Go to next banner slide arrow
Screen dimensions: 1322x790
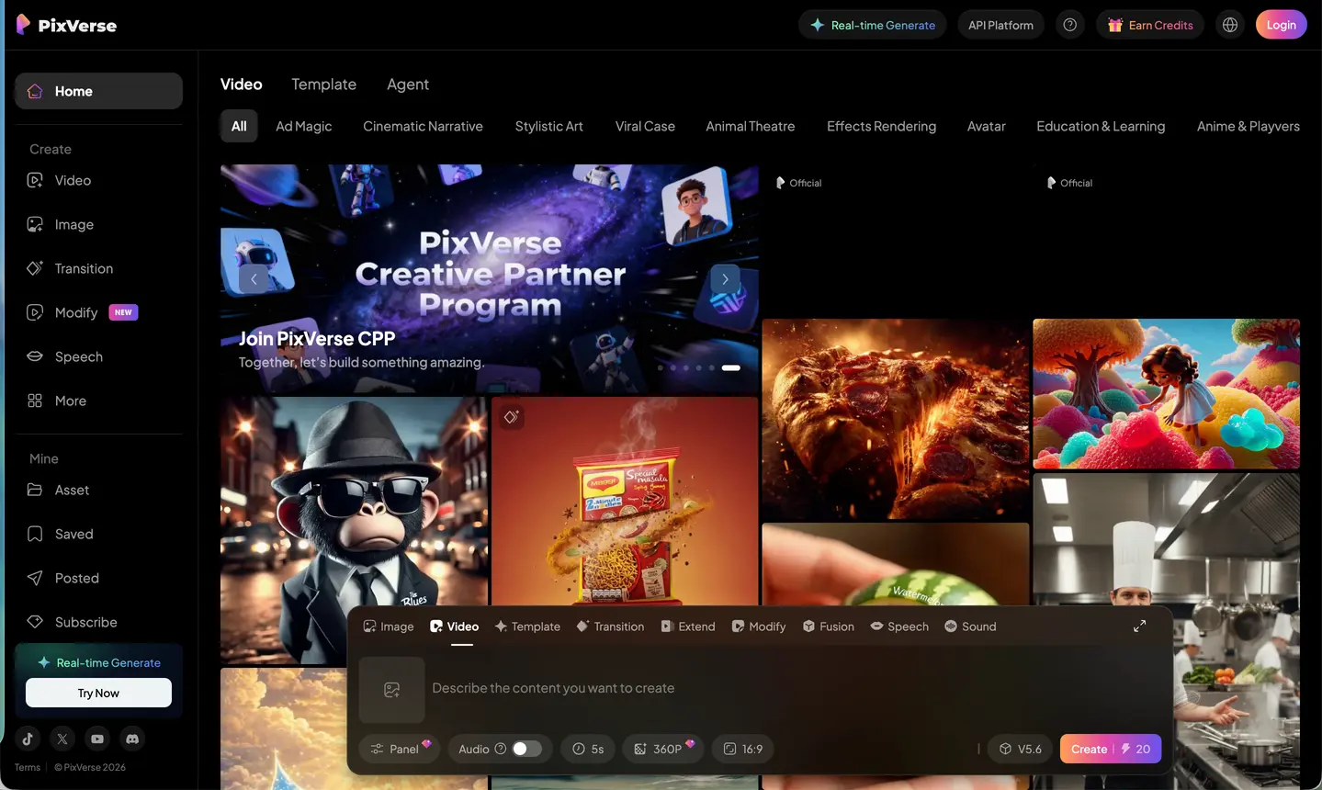[x=725, y=278]
